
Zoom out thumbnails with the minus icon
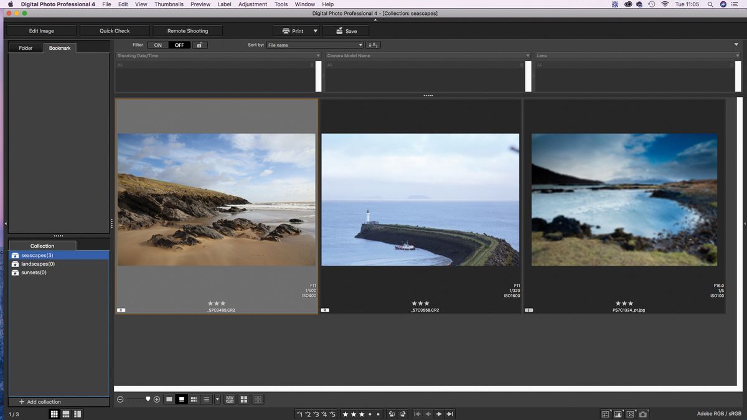120,399
